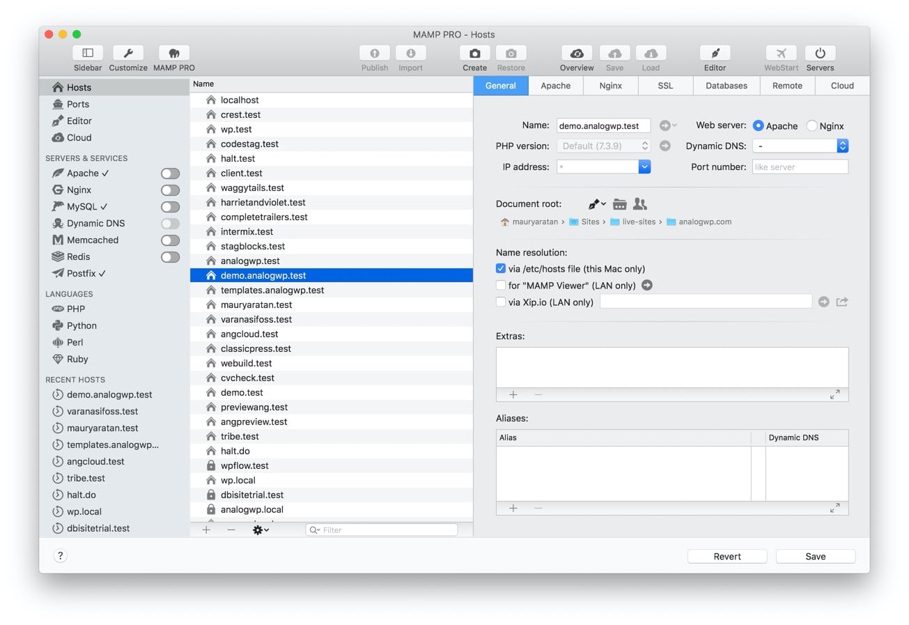Click the host Filter search field
This screenshot has width=909, height=625.
pyautogui.click(x=382, y=530)
